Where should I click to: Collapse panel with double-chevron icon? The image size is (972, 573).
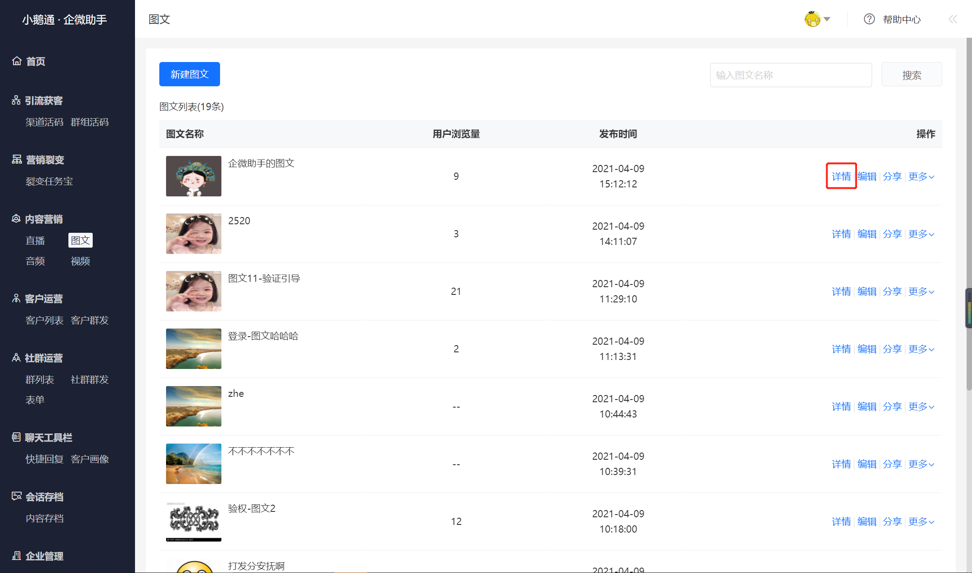953,19
